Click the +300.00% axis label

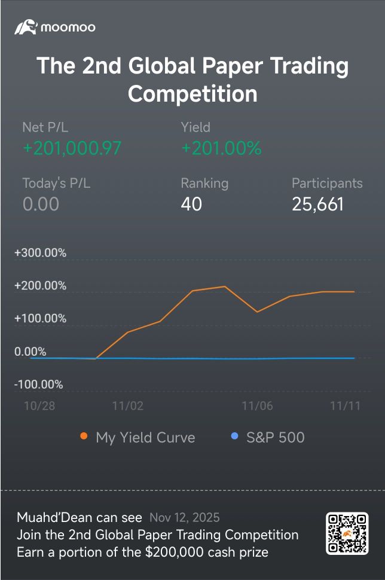(x=40, y=253)
